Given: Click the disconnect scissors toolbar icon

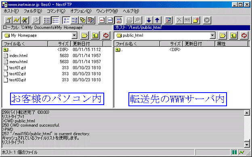Looking at the screenshot, I should pyautogui.click(x=25, y=20).
